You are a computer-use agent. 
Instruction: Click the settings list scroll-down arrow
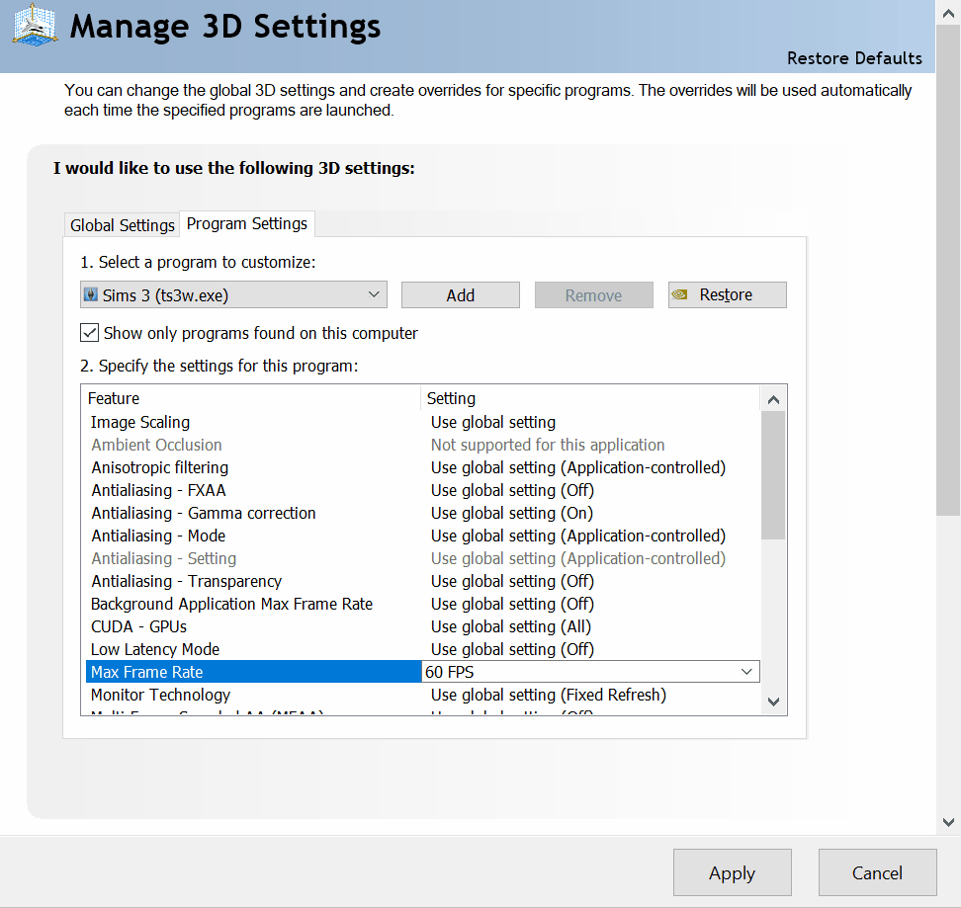[x=773, y=702]
